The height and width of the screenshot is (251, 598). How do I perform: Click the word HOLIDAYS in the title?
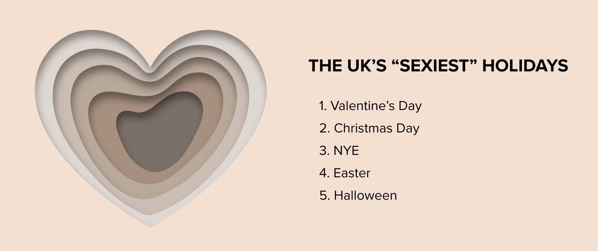pos(525,66)
